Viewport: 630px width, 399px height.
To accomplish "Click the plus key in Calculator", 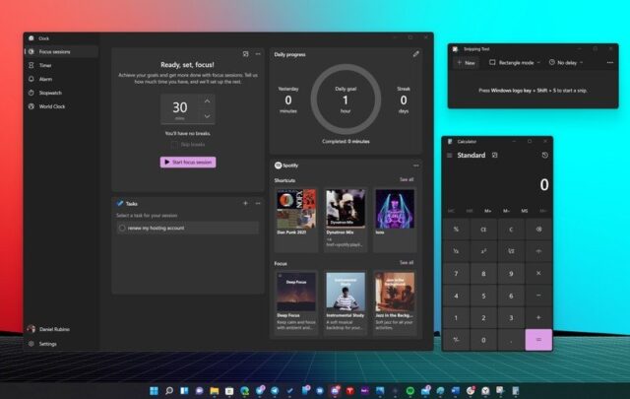I will tap(538, 318).
